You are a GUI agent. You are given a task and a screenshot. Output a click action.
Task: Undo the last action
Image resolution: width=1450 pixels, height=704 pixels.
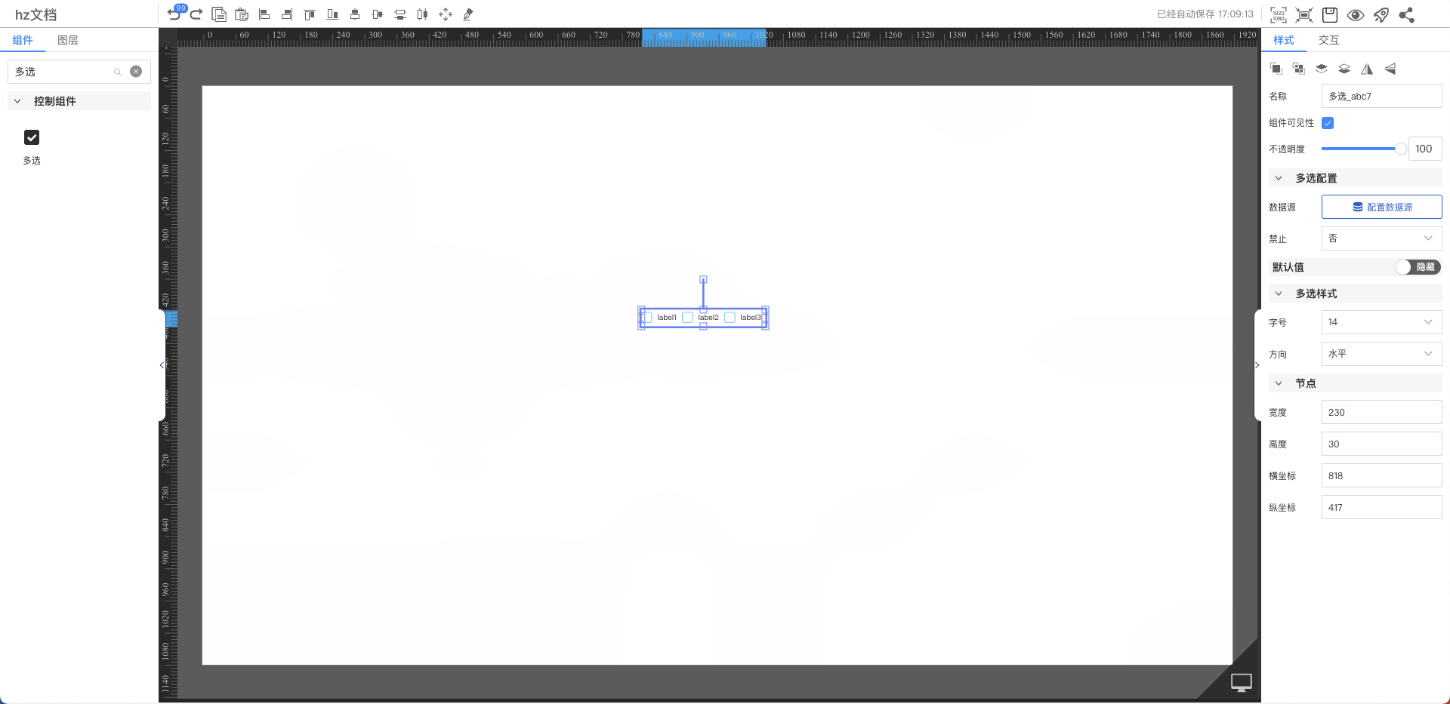[x=174, y=14]
